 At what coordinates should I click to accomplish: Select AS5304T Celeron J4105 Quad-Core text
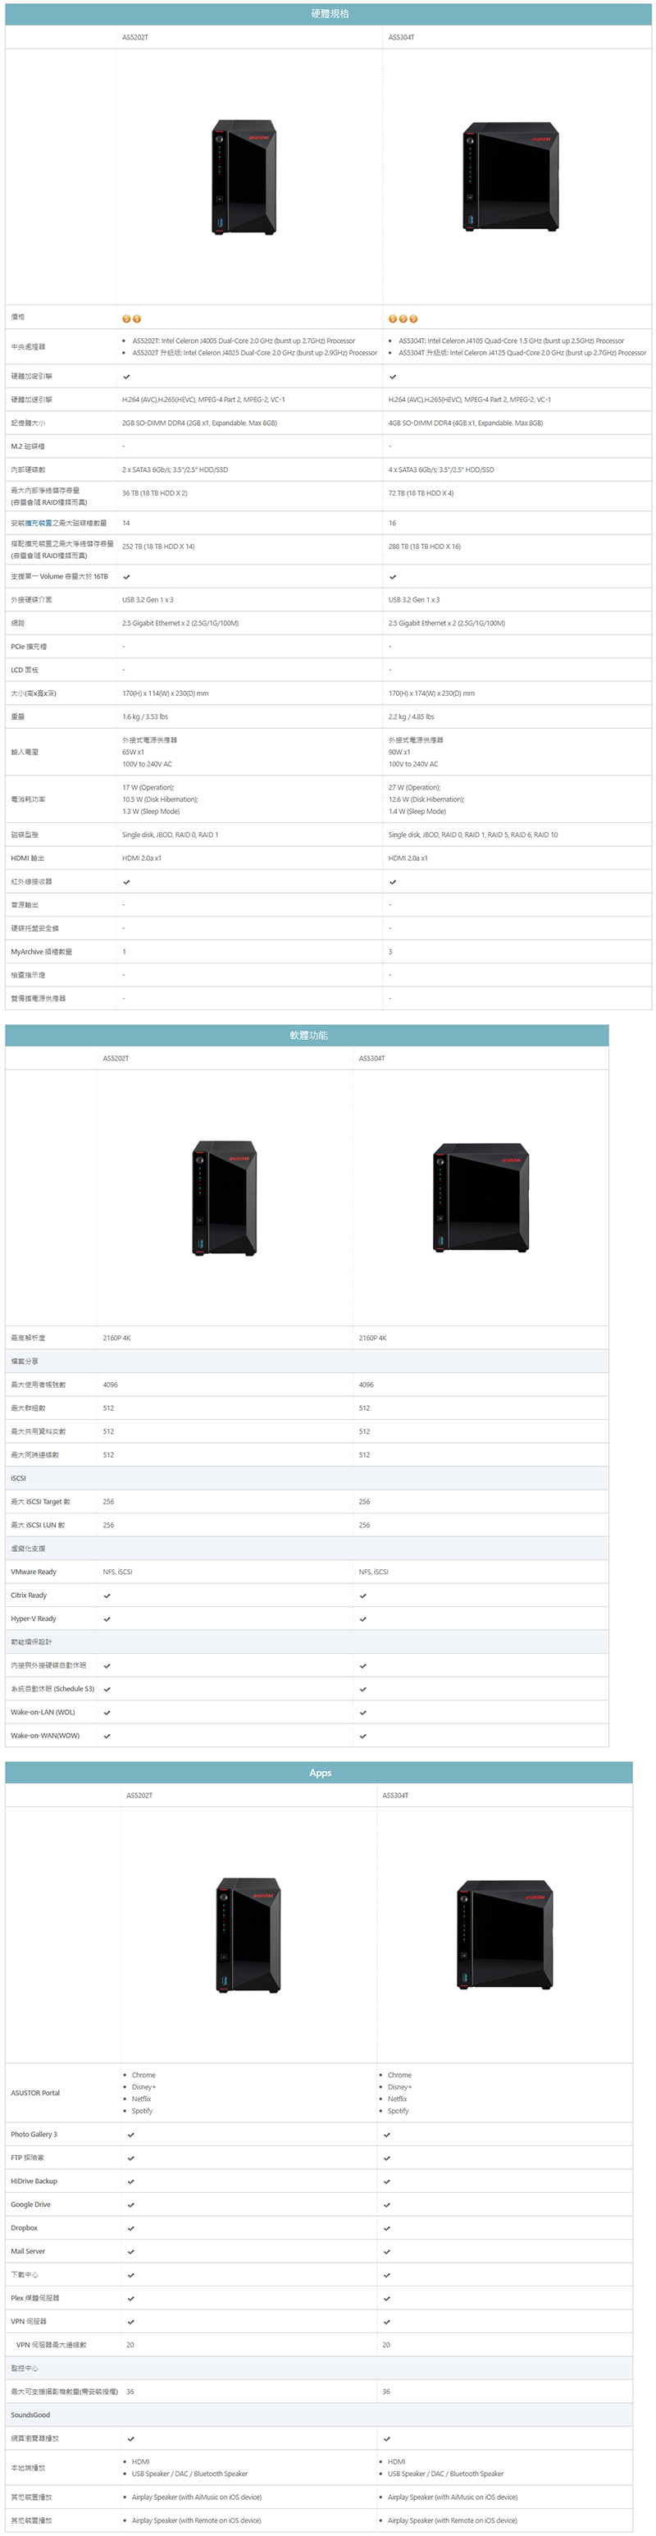click(512, 341)
